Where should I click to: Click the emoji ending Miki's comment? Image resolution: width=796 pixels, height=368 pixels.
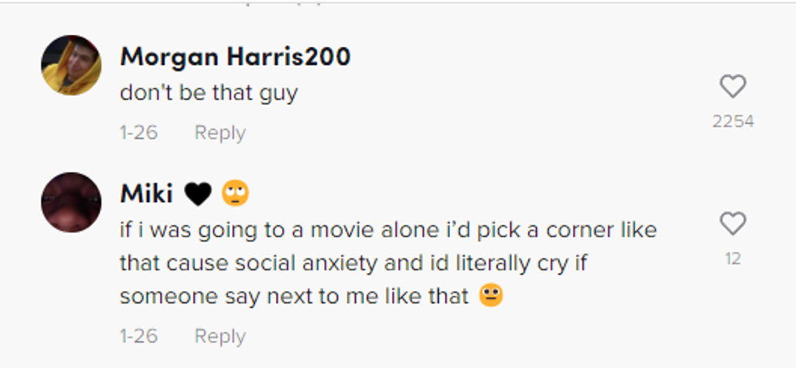click(x=491, y=296)
